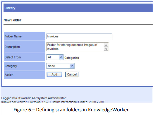Click the Select From label cell
Screen dimensions: 153x116
25,57
